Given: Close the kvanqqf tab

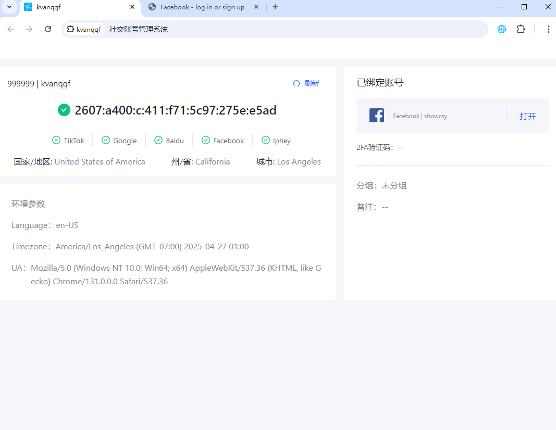Looking at the screenshot, I should (132, 7).
